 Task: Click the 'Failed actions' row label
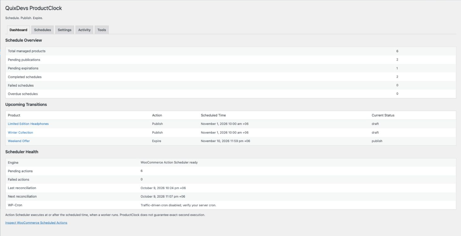click(x=18, y=179)
